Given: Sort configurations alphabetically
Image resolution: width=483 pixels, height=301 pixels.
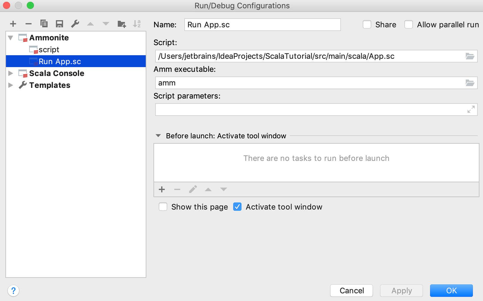Looking at the screenshot, I should click(137, 24).
